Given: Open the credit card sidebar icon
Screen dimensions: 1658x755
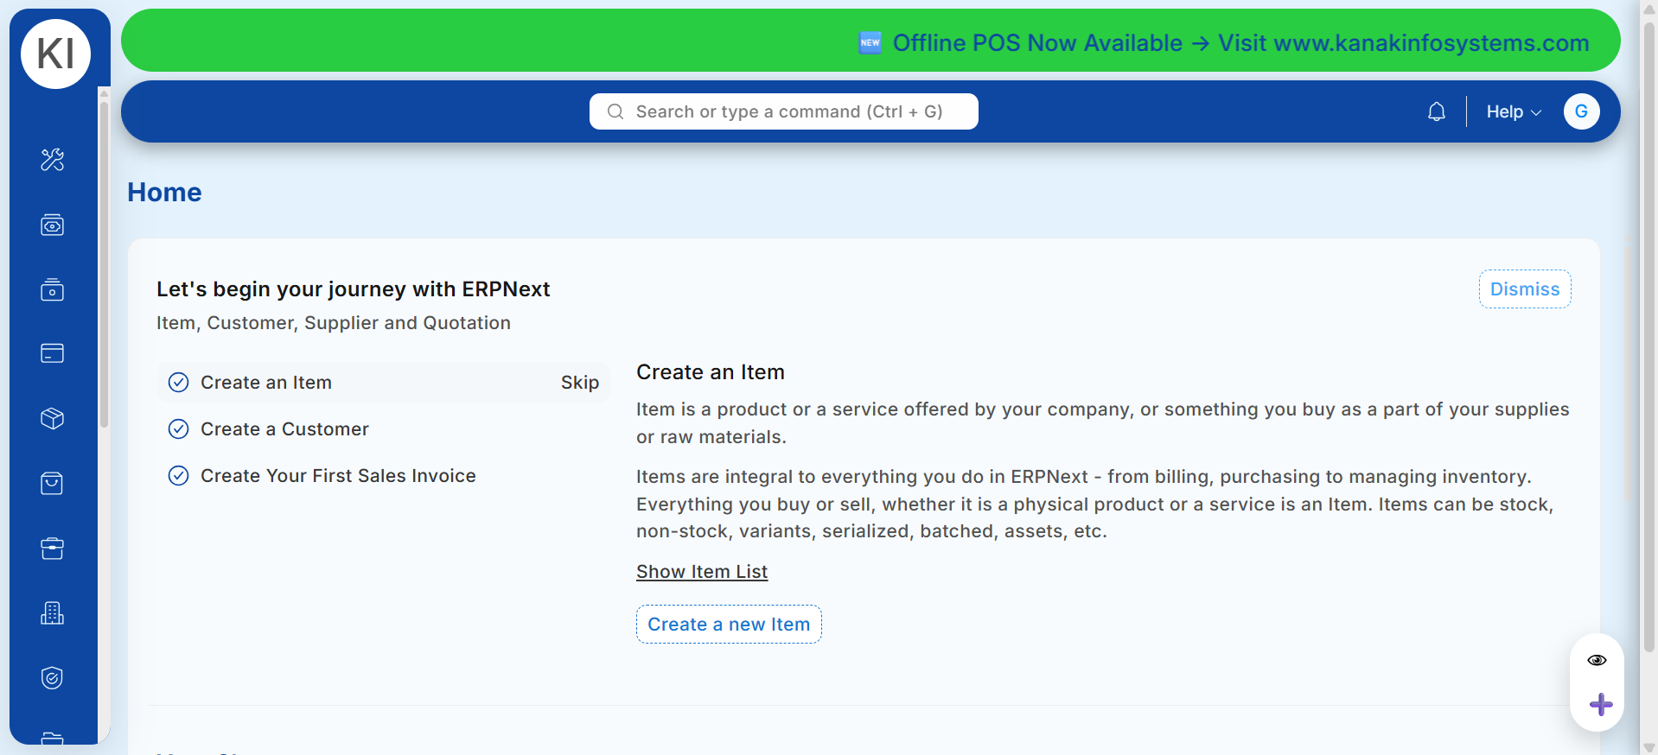Looking at the screenshot, I should [53, 353].
